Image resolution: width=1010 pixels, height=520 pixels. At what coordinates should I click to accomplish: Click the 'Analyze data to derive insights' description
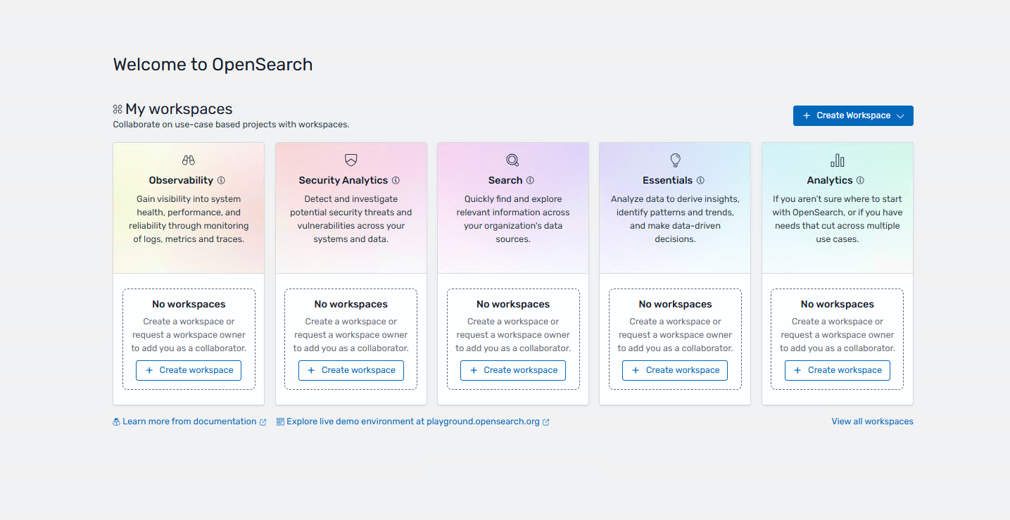coord(675,219)
